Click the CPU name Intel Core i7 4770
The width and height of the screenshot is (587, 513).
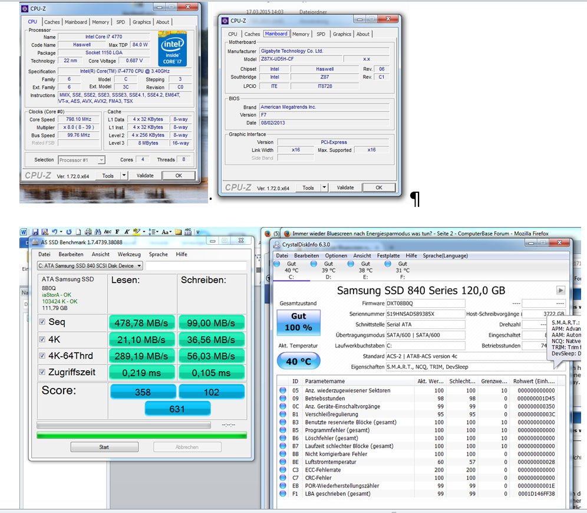[104, 37]
